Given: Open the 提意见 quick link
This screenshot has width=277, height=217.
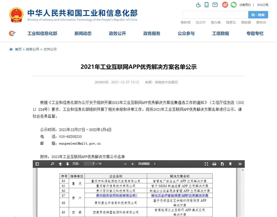Looking at the screenshot, I should tap(231, 22).
